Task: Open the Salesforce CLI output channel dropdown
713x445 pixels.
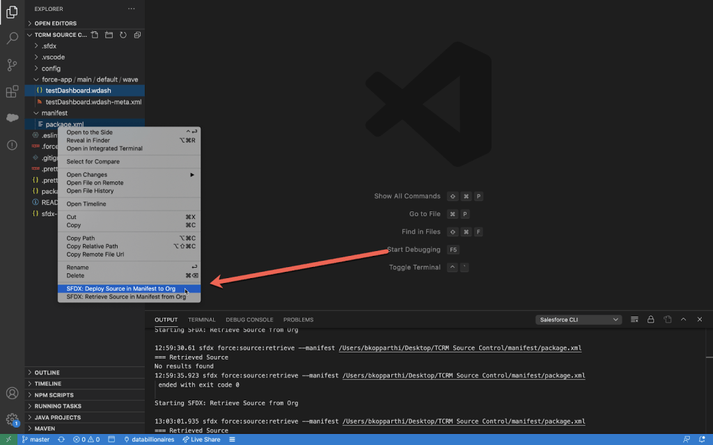Action: 578,320
